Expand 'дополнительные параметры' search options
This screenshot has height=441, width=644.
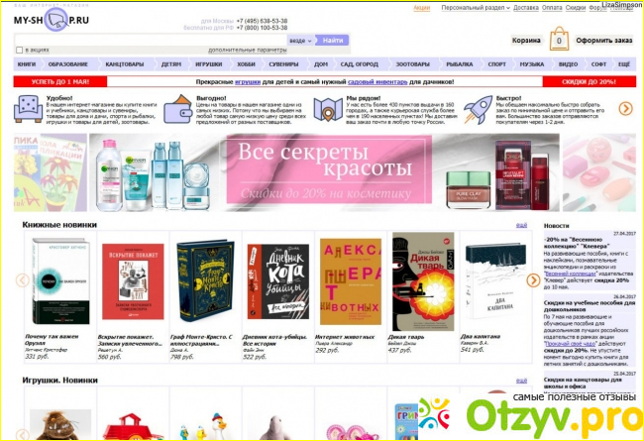[248, 51]
